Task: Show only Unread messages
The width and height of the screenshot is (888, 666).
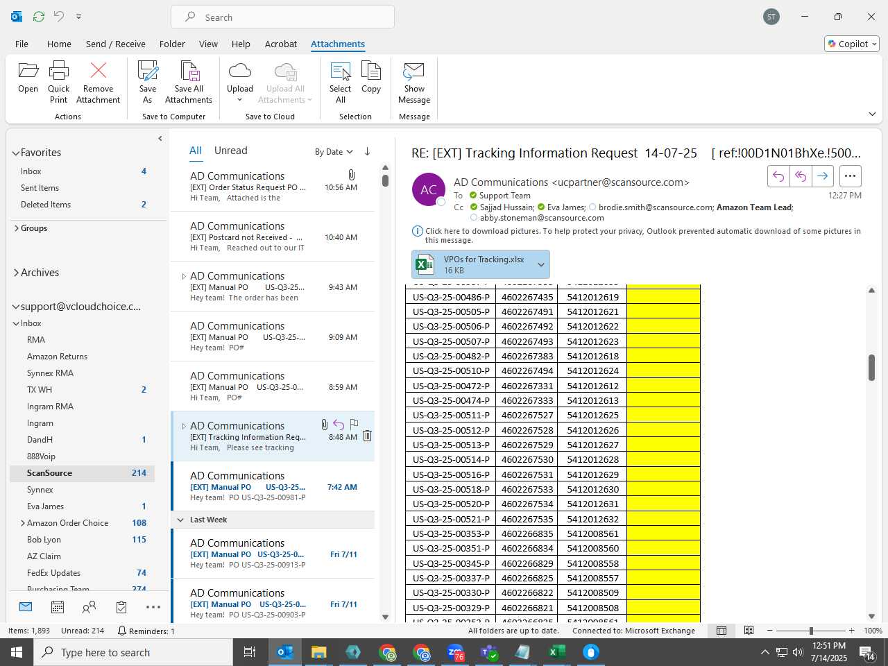Action: pos(231,151)
